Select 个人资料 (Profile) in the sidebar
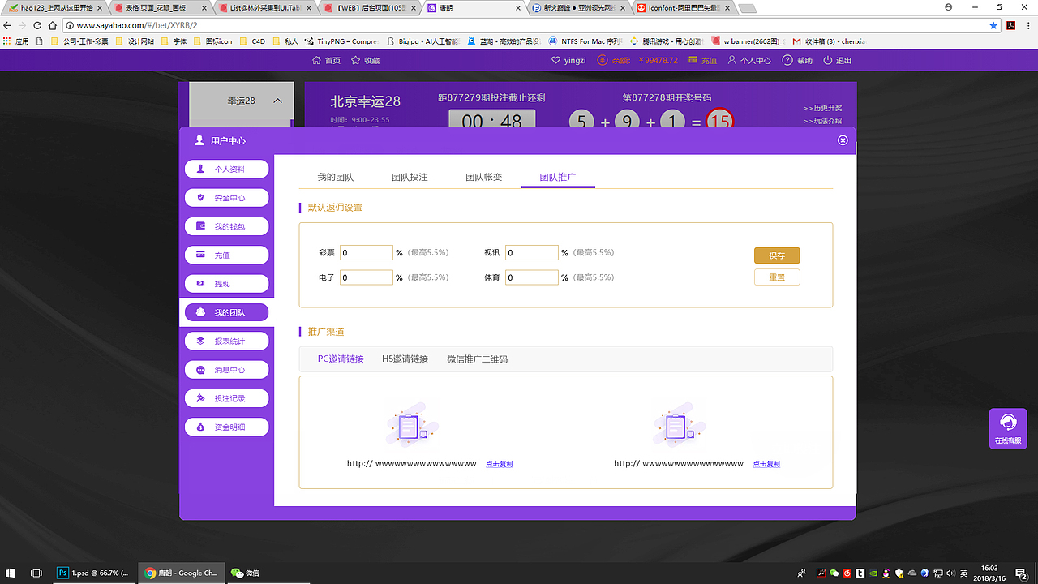This screenshot has height=584, width=1038. point(226,169)
